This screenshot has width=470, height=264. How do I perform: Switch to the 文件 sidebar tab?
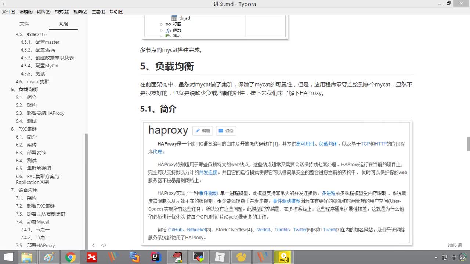24,24
